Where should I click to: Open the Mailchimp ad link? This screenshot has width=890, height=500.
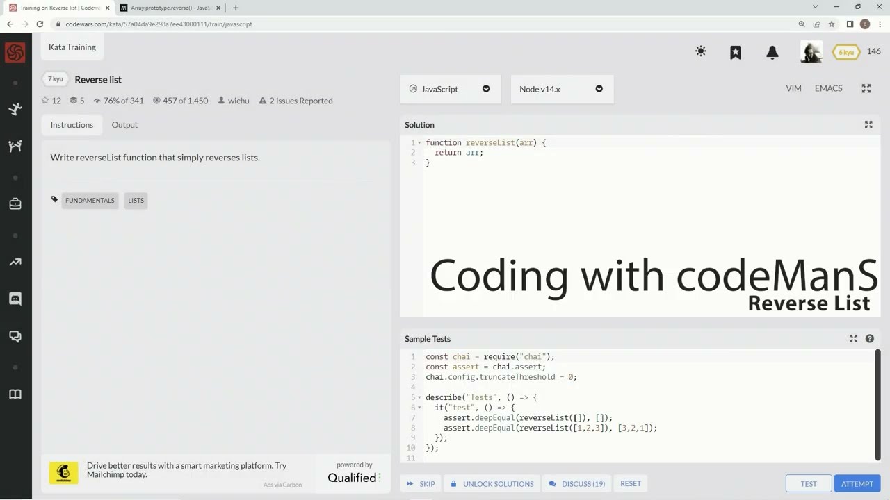pyautogui.click(x=186, y=470)
